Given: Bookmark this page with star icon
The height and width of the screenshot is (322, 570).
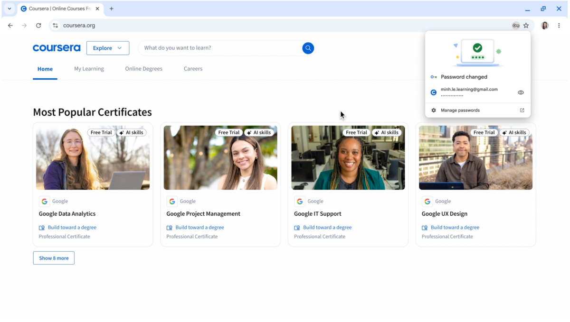Looking at the screenshot, I should [x=526, y=26].
